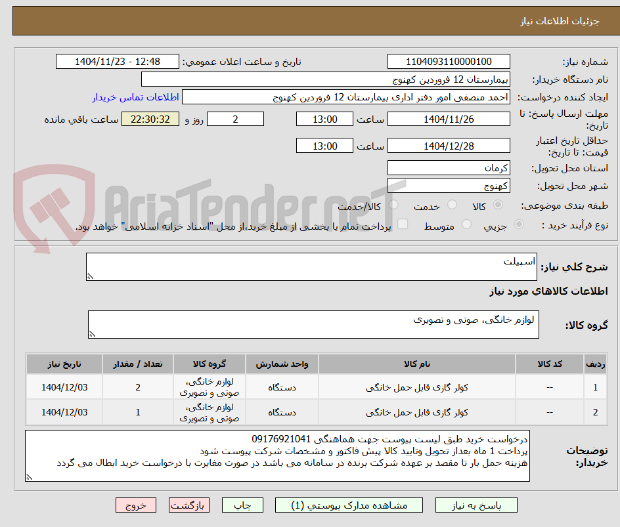Select the خدمت radio button
Screen dimensions: 620x527
(452, 205)
